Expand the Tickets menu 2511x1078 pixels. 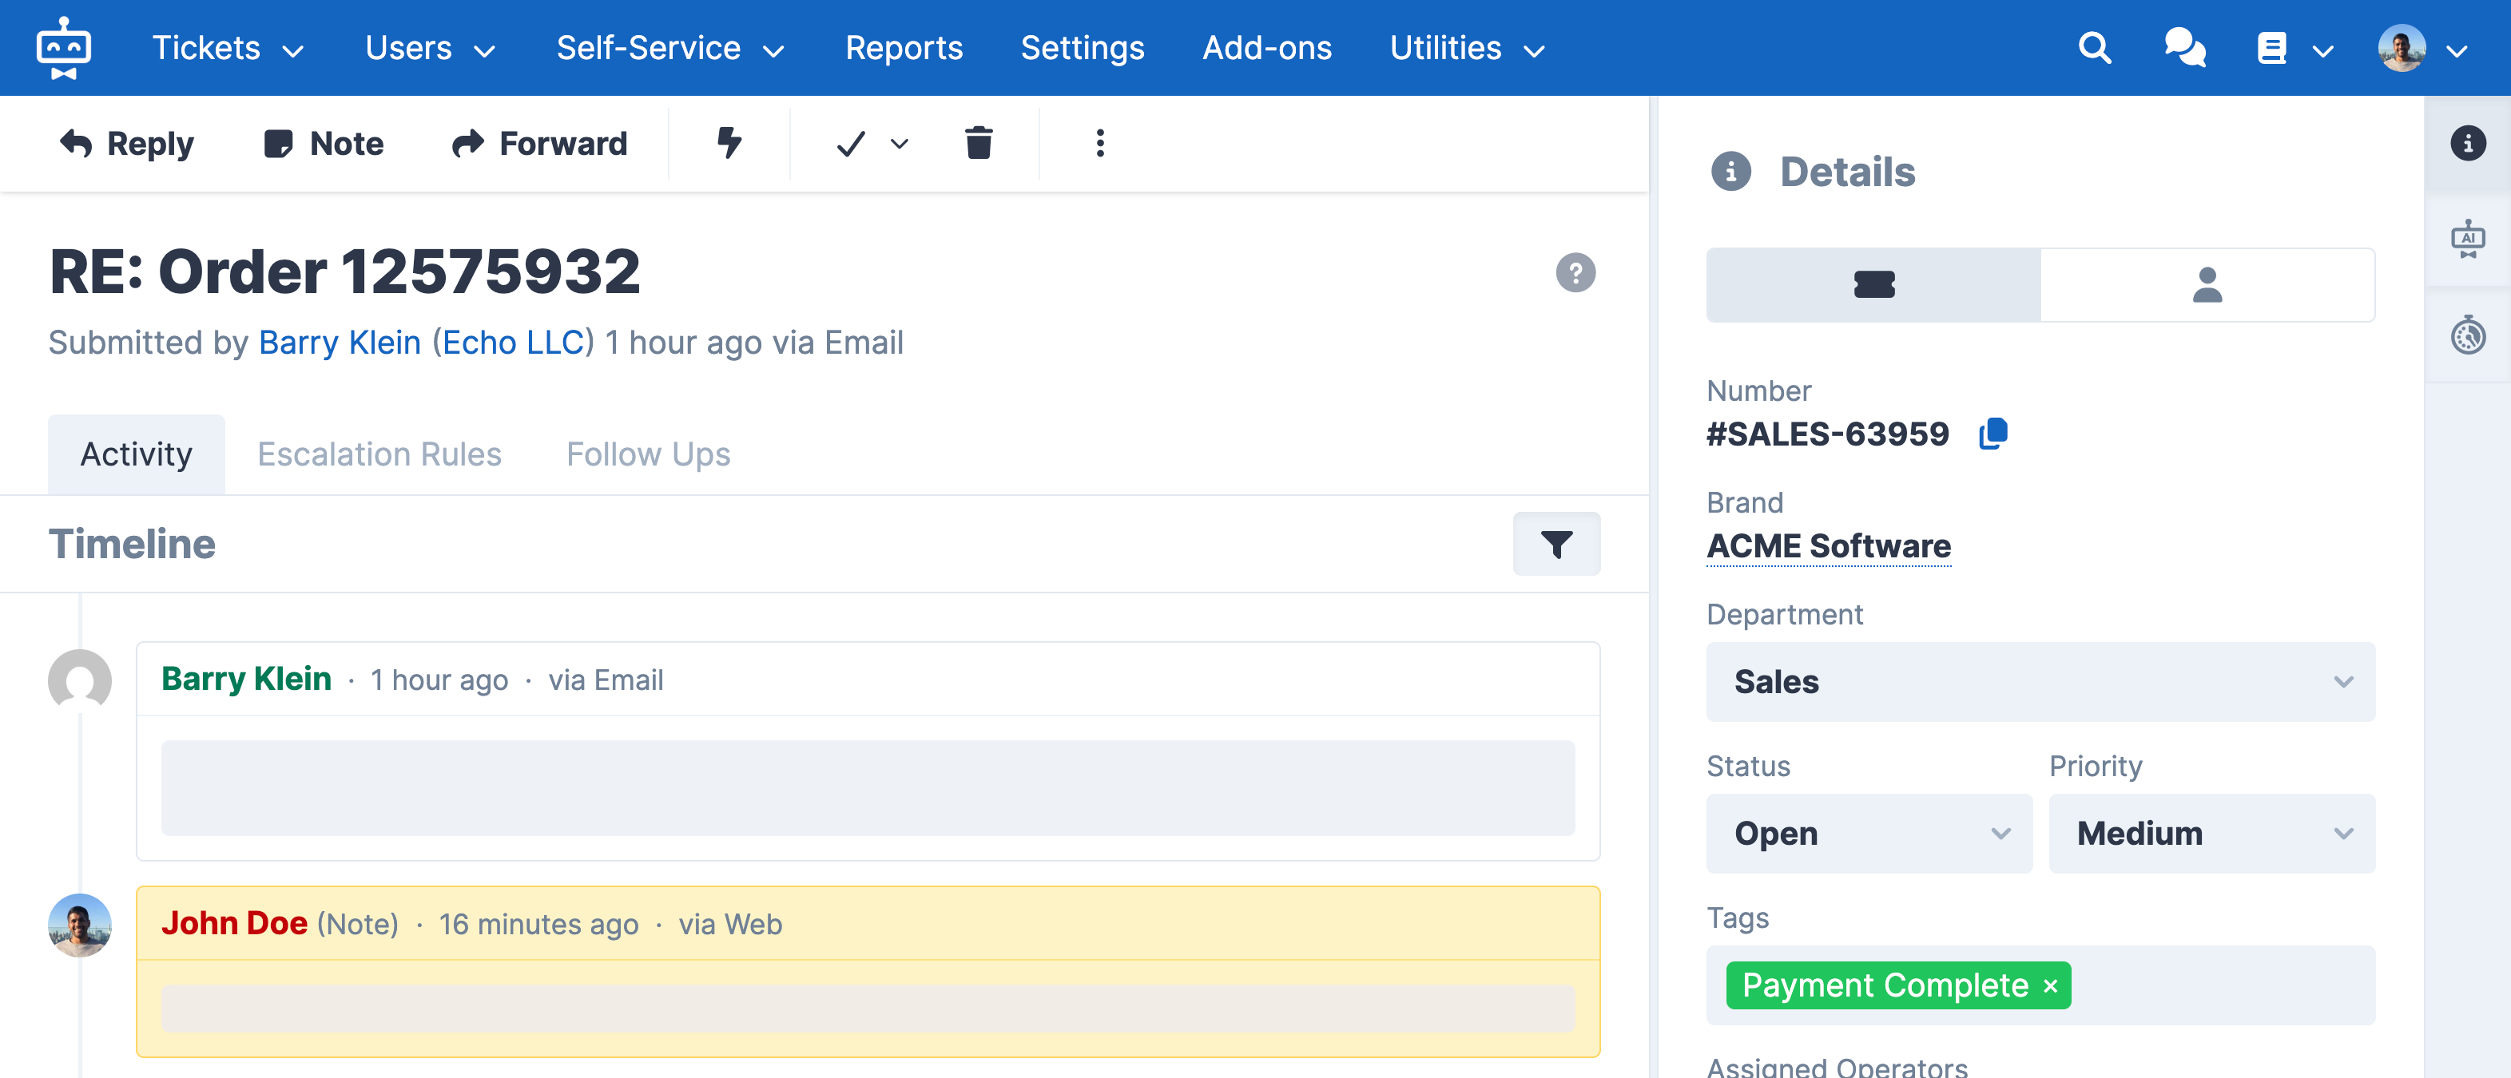pyautogui.click(x=228, y=48)
